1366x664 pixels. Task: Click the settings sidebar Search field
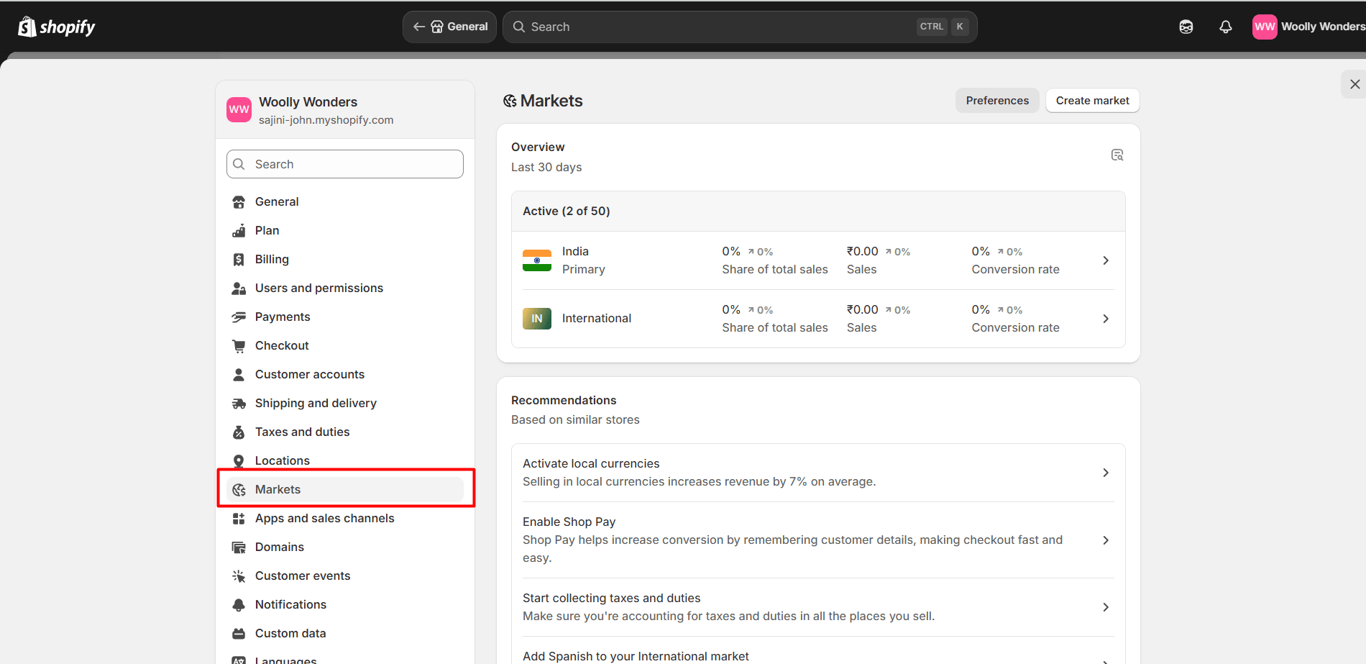click(345, 164)
